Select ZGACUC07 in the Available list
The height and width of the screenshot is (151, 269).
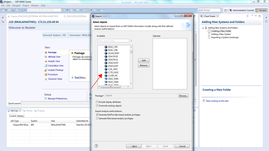[x=111, y=66]
